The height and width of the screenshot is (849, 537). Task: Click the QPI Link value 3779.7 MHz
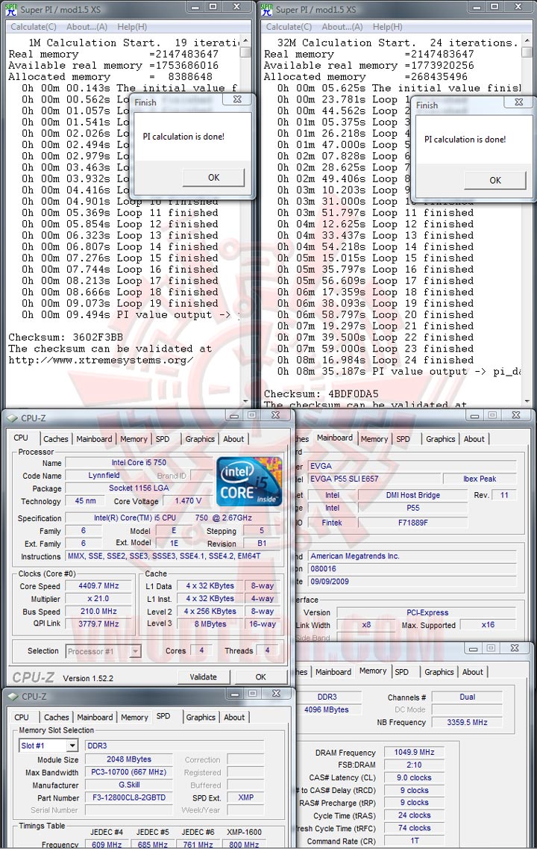point(99,623)
